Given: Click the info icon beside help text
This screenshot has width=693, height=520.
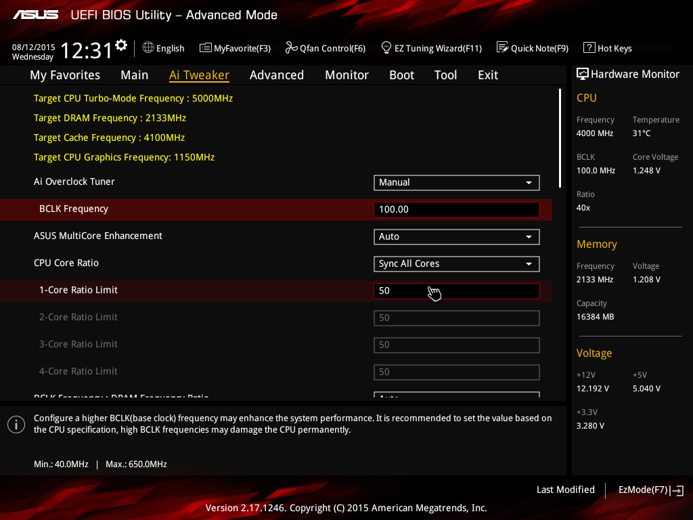Looking at the screenshot, I should click(x=16, y=425).
